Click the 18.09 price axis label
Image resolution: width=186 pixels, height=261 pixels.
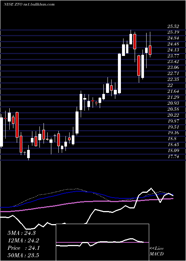(x=173, y=151)
